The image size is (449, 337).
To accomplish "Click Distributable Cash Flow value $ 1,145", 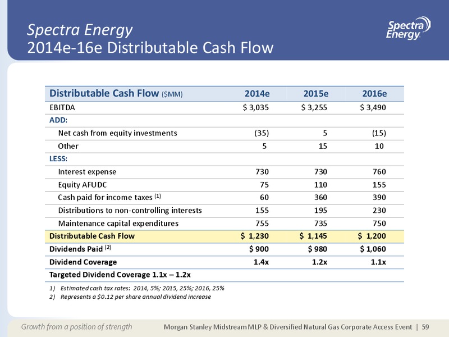I will (x=313, y=236).
